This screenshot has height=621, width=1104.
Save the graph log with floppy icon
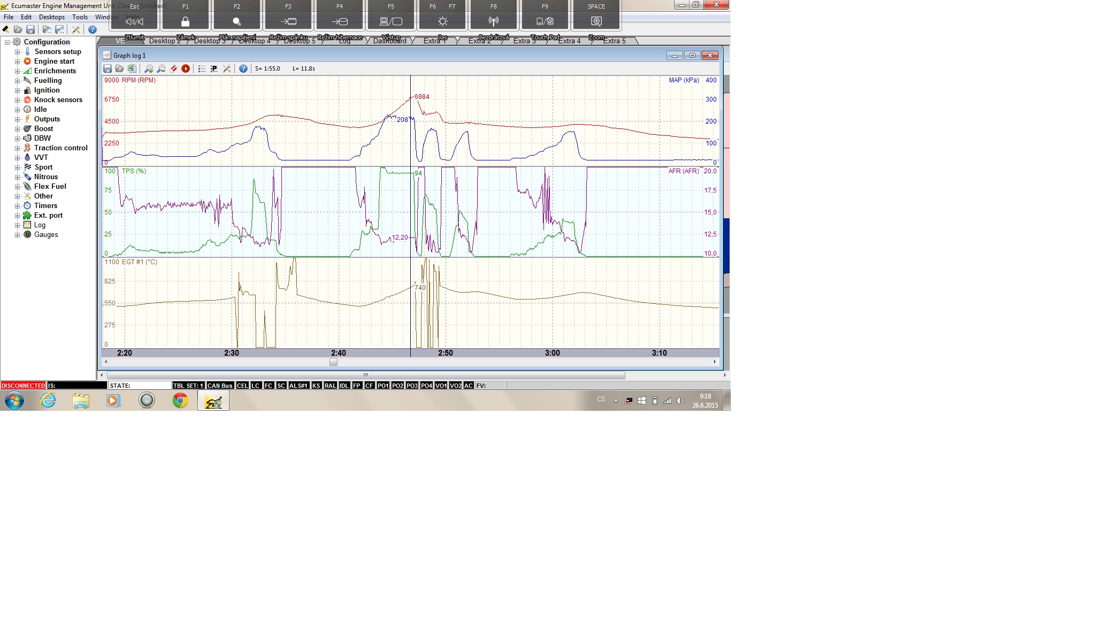click(x=108, y=69)
